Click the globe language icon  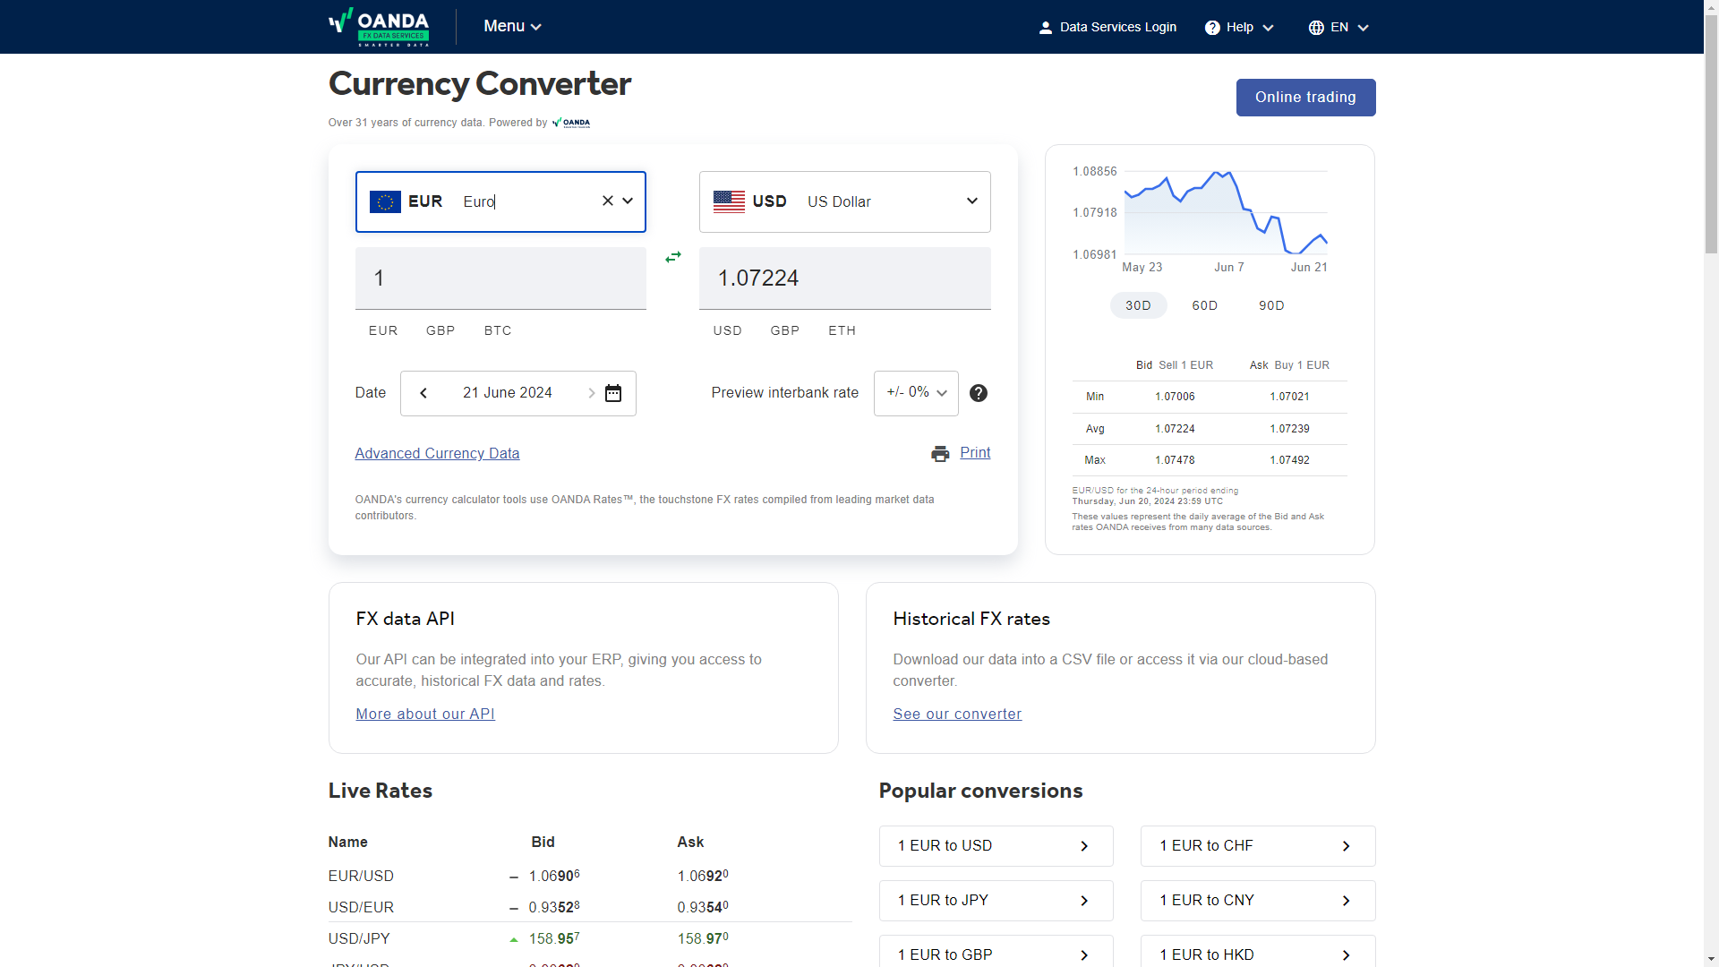(1315, 28)
